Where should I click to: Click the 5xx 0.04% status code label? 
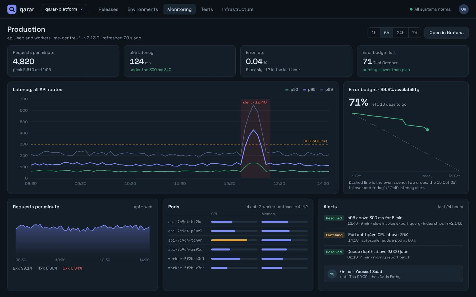[72, 268]
